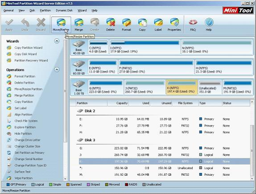The height and width of the screenshot is (194, 256).
Task: Choose Move/Resize Partition in Operations panel
Action: (29, 89)
